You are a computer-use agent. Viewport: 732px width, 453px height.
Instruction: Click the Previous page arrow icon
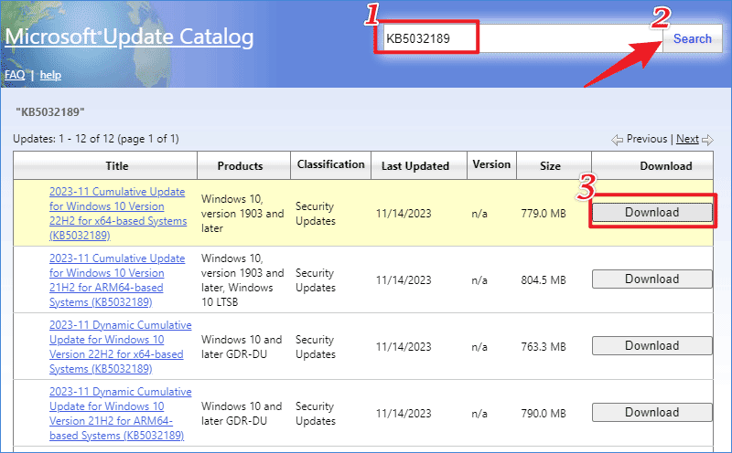[617, 140]
